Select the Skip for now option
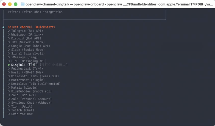The image size is (215, 126). pos(22,114)
